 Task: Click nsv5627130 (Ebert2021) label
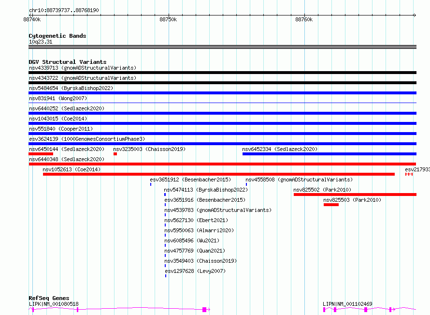196,220
